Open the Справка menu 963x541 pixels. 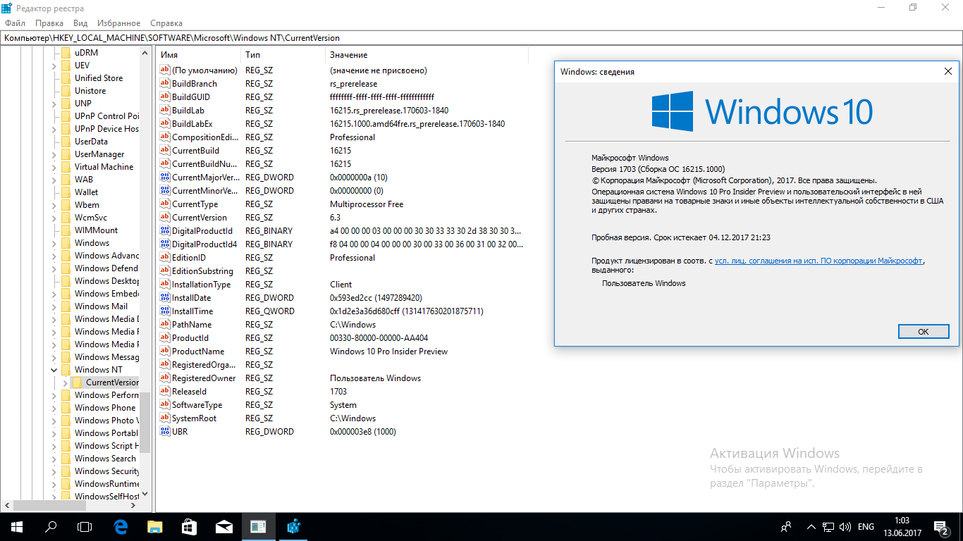[x=166, y=23]
